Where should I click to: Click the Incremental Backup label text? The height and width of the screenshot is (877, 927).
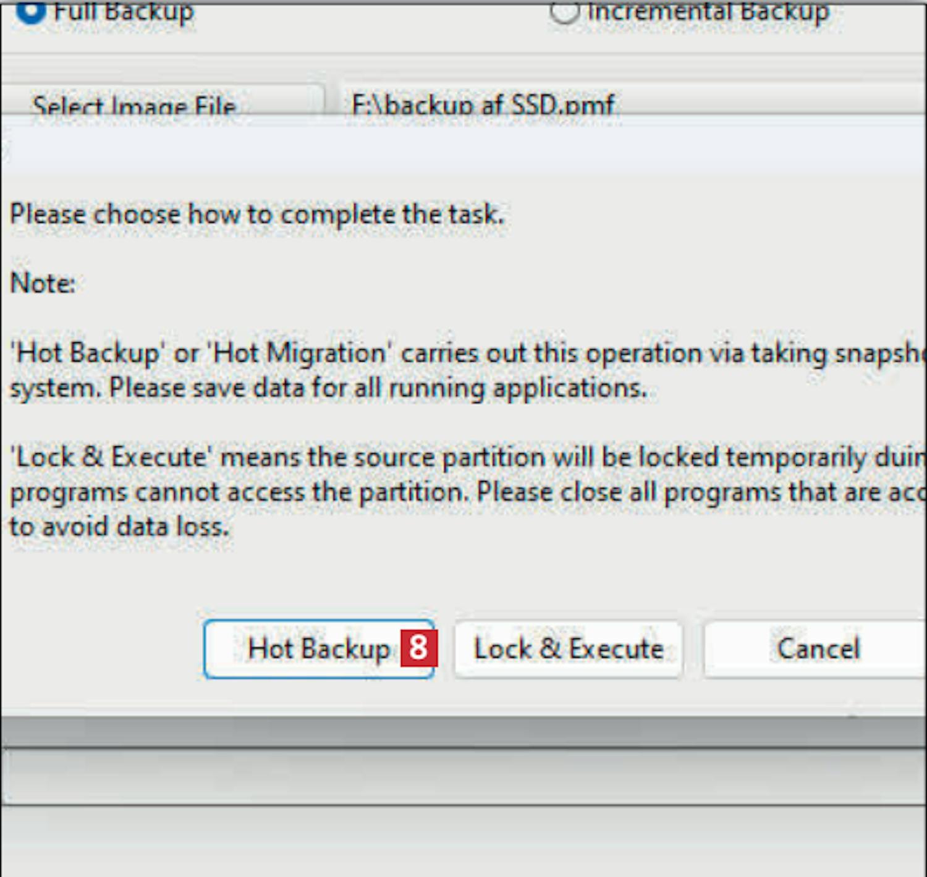point(708,11)
